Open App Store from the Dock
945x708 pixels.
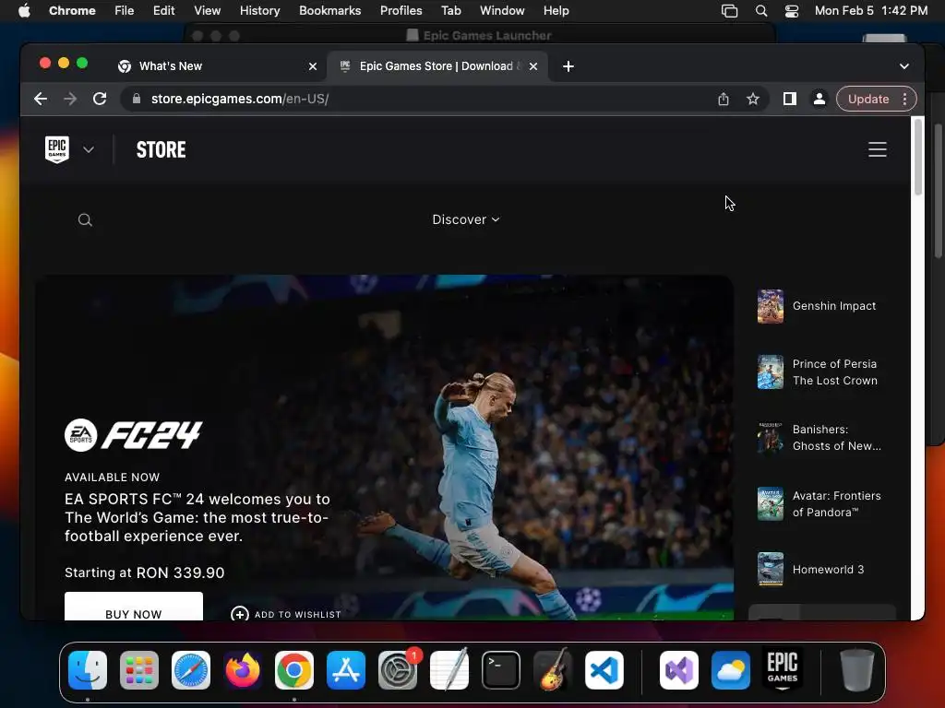[x=346, y=670]
